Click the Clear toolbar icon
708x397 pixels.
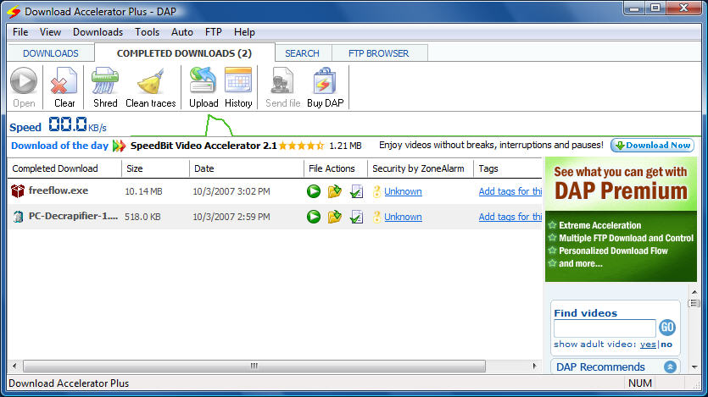(64, 81)
